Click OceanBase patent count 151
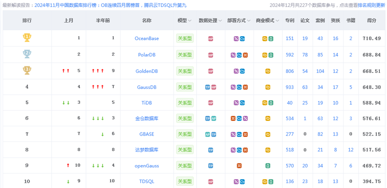The width and height of the screenshot is (387, 188). [x=290, y=38]
